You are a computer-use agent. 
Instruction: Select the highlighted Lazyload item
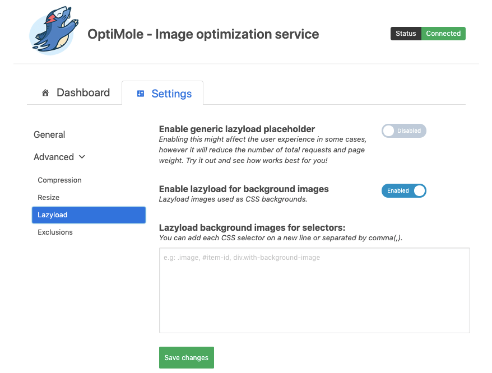click(x=89, y=215)
